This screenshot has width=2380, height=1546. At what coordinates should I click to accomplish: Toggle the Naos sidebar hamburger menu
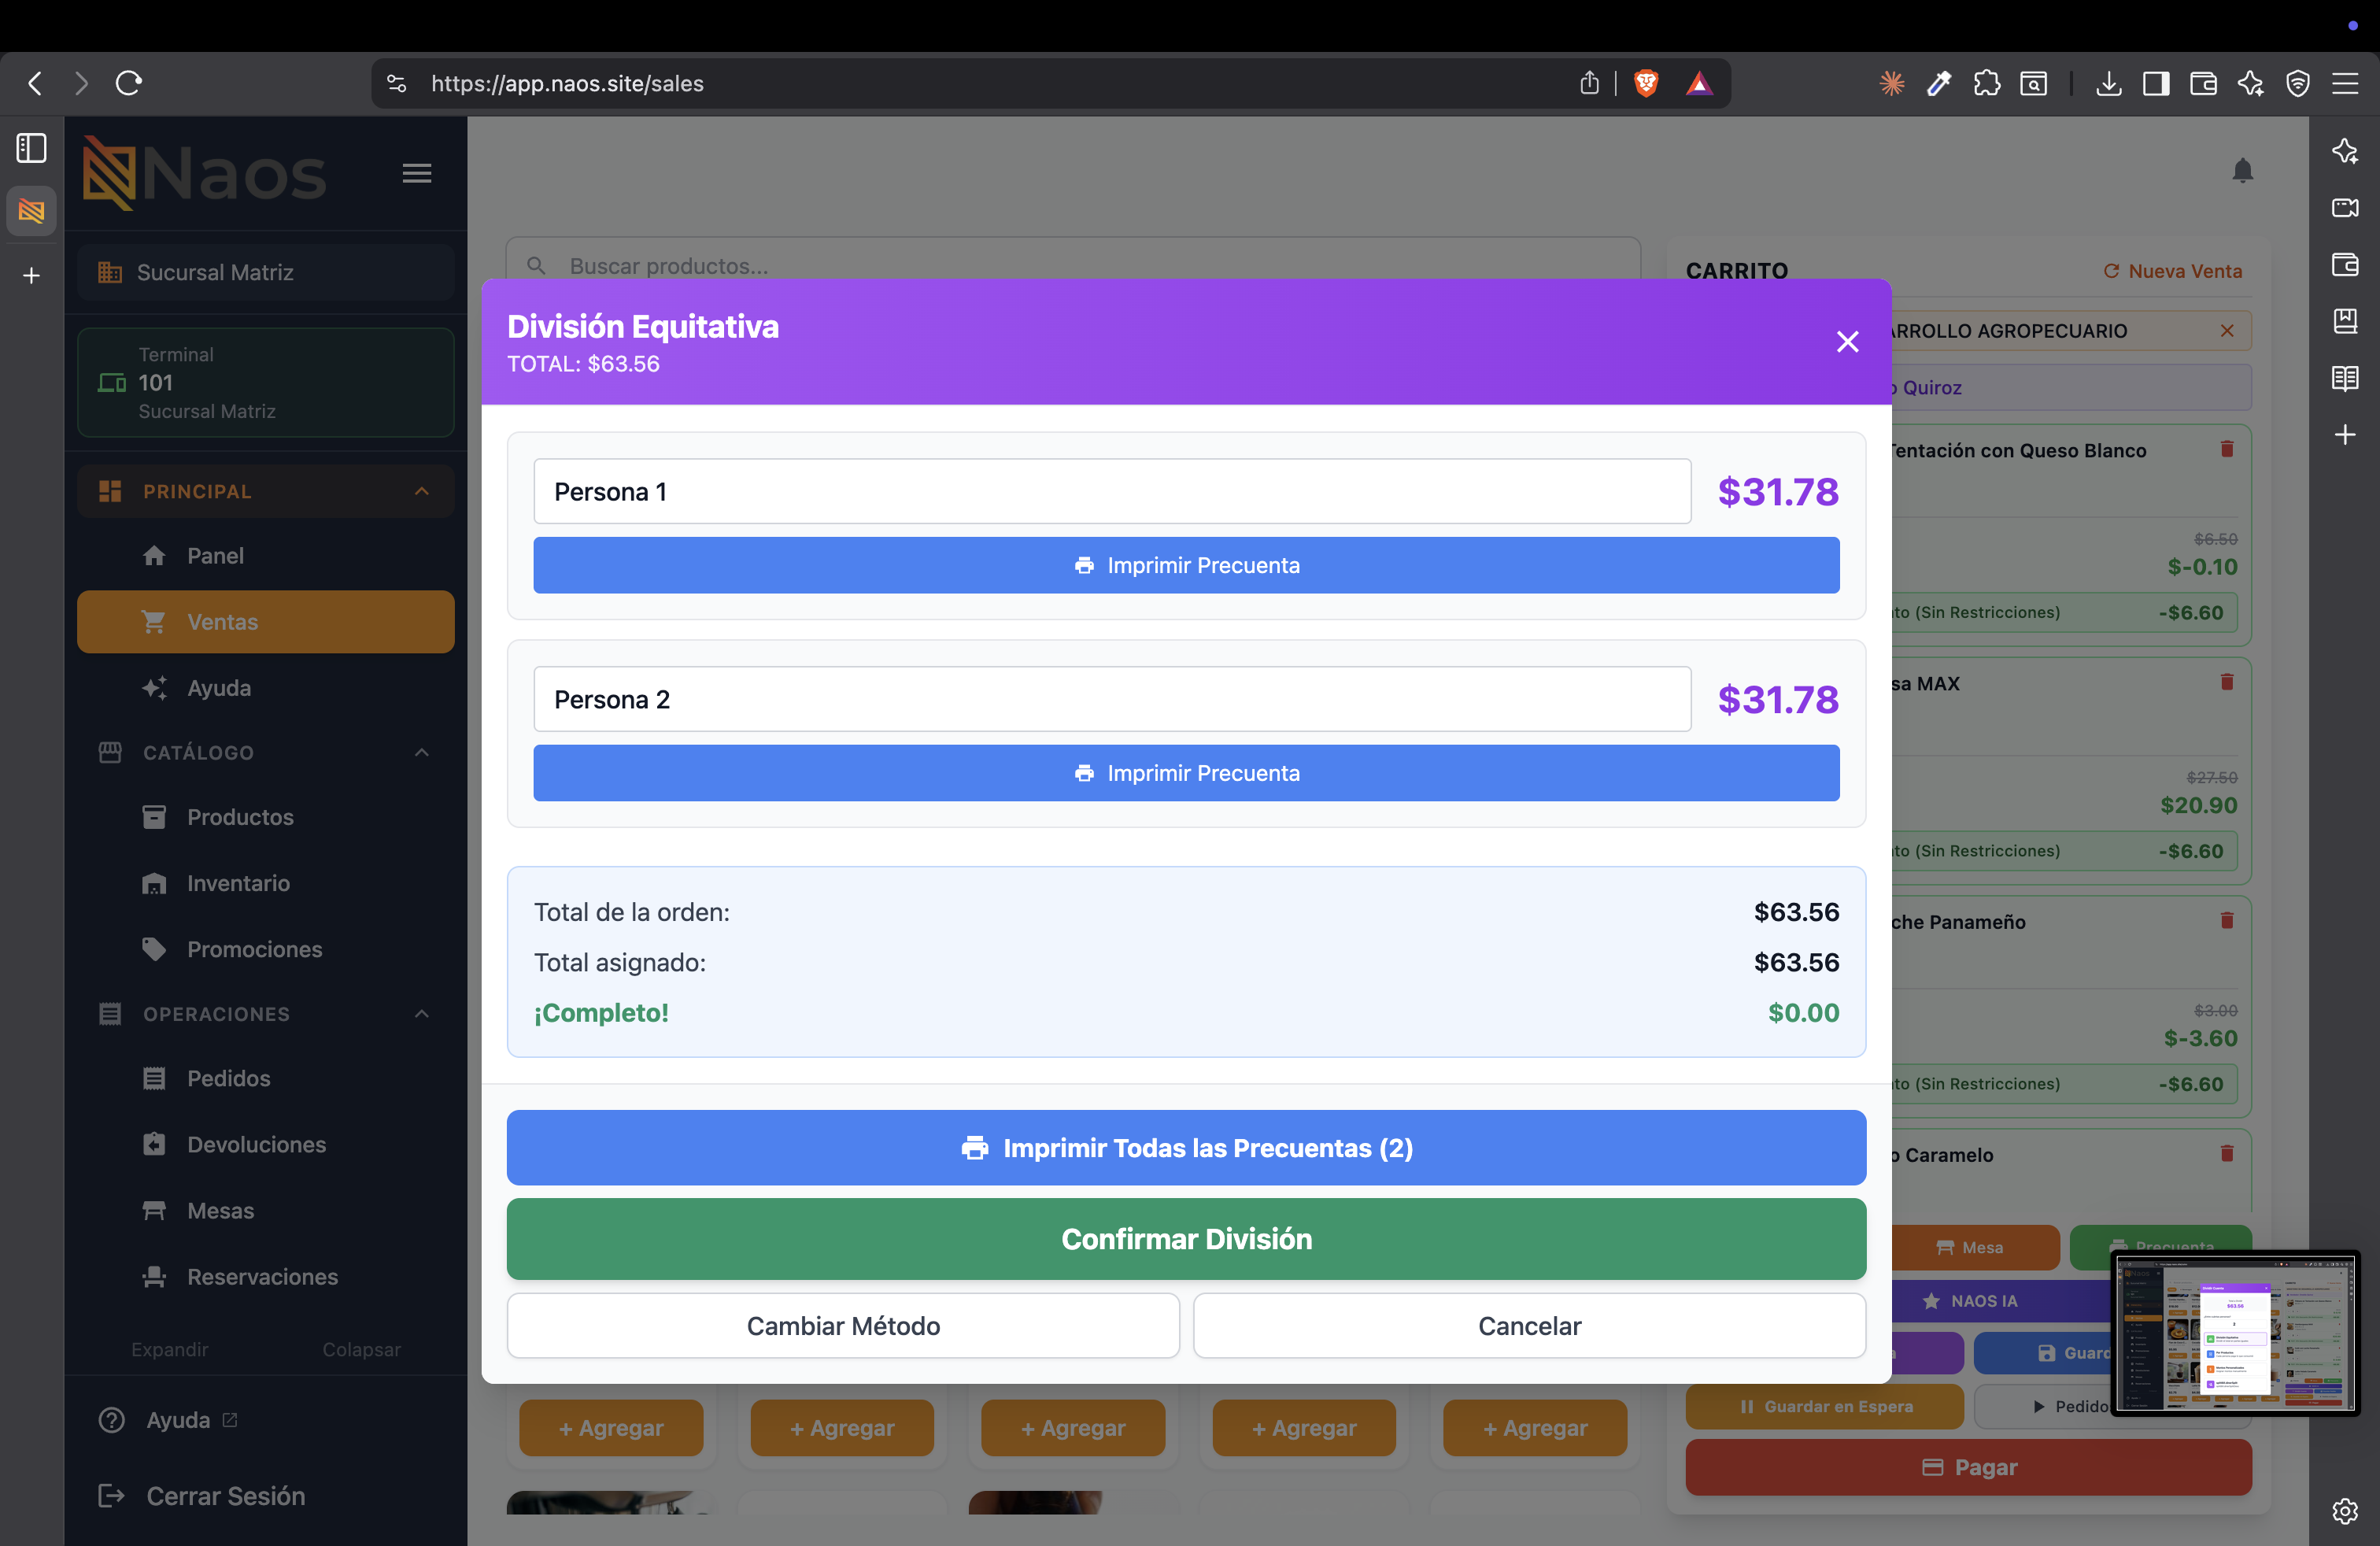tap(417, 173)
